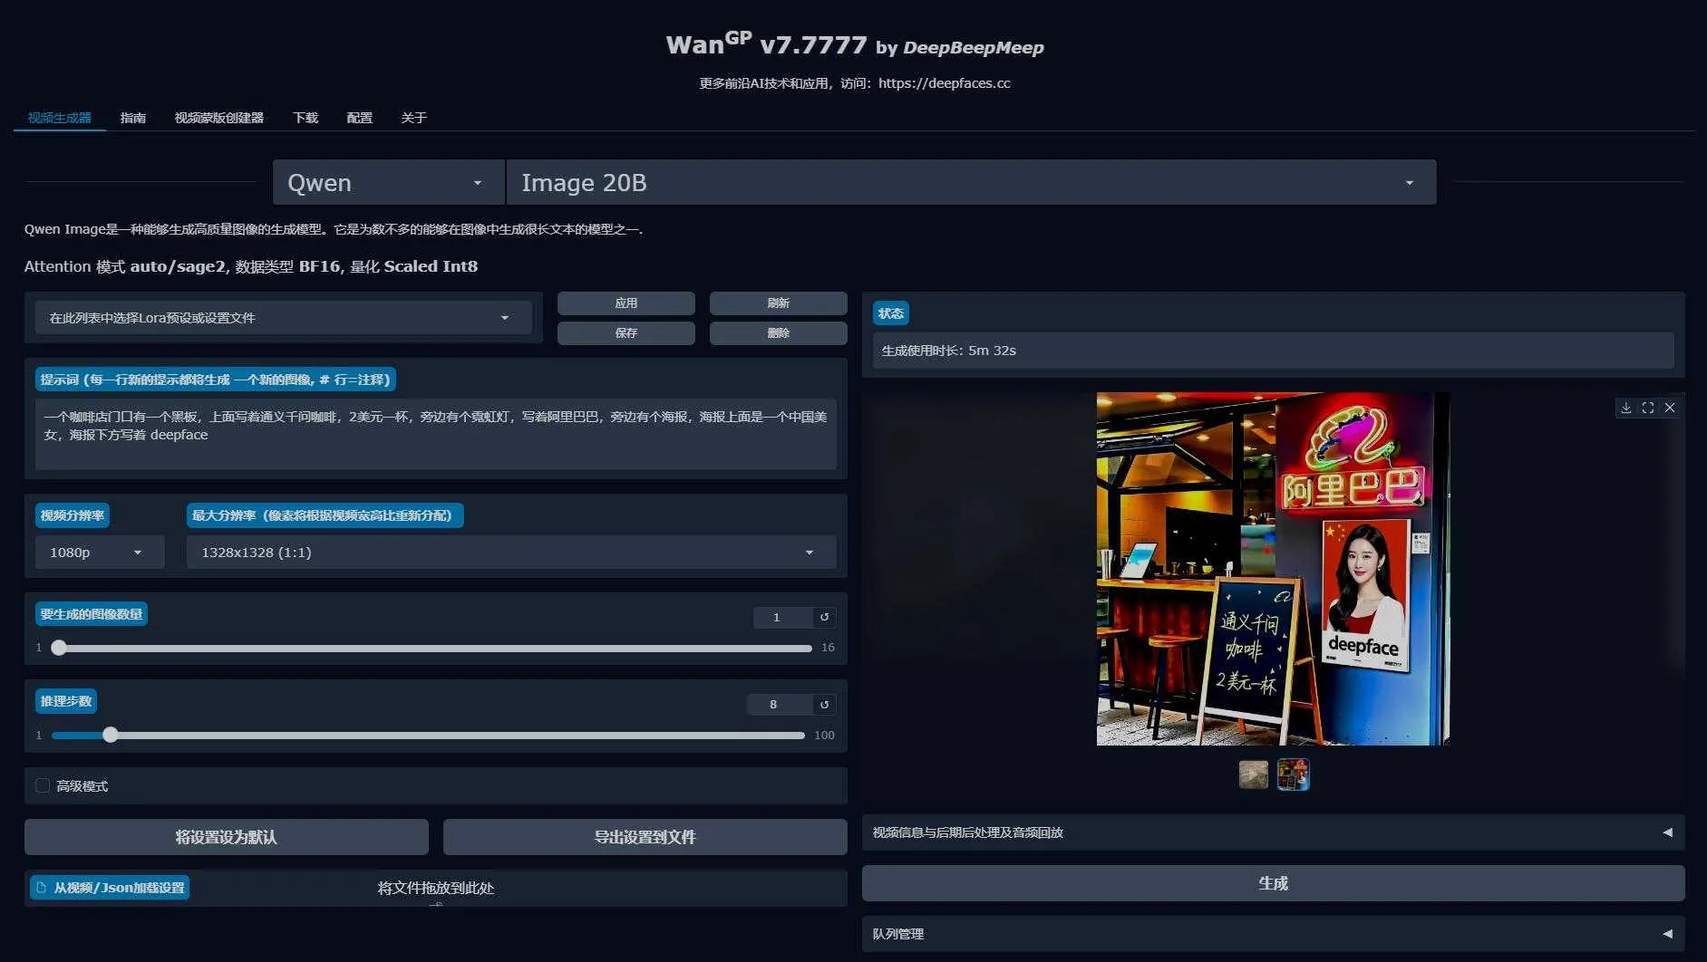Select the first gallery thumbnail
Screen dimensions: 1707x962
click(1253, 774)
